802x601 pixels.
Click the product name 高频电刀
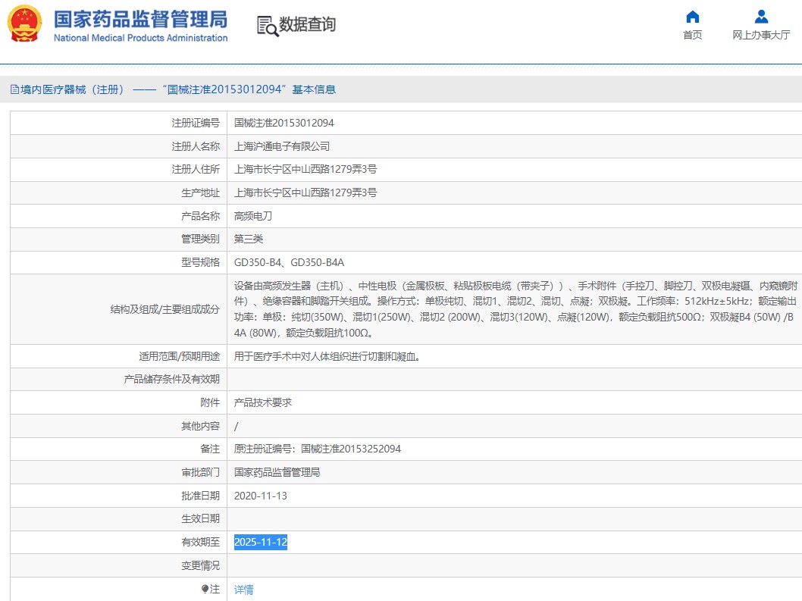point(253,216)
